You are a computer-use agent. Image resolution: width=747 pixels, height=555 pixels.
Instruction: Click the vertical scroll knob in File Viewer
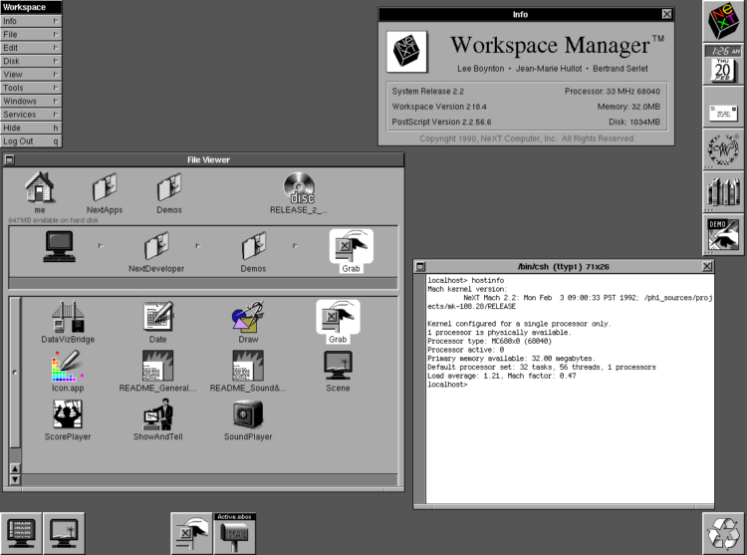(x=15, y=373)
